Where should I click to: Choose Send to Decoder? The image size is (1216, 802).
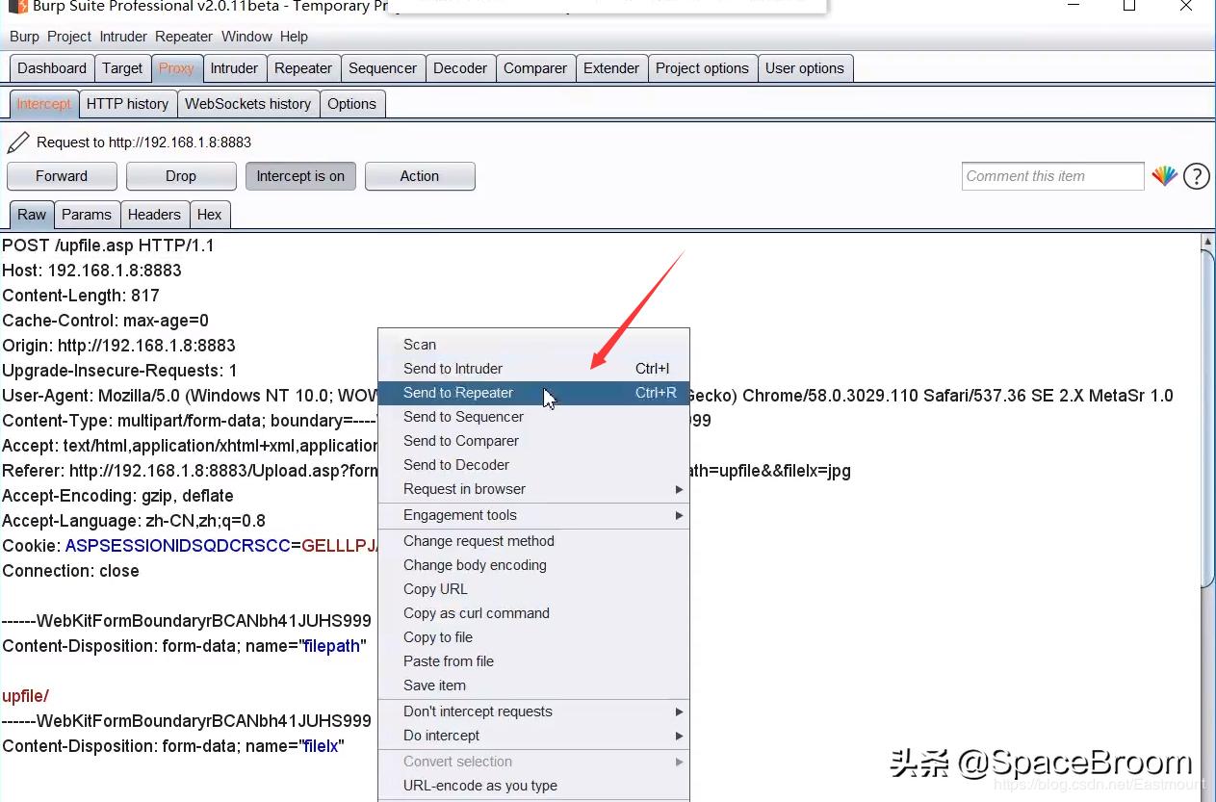coord(534,465)
